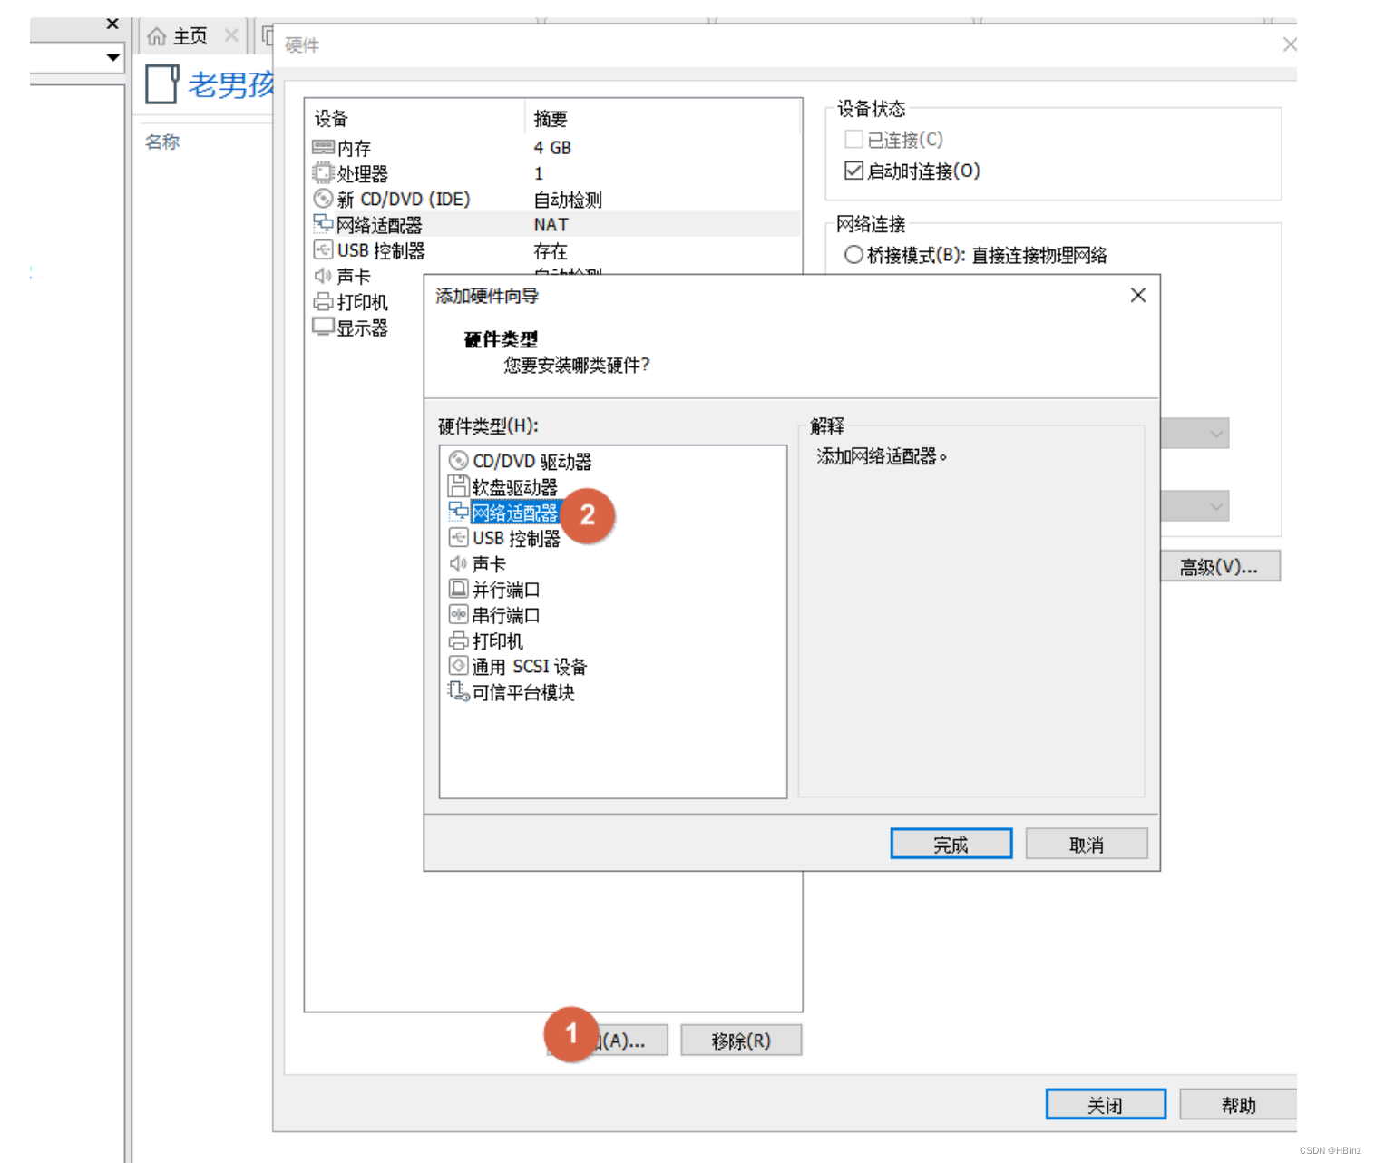Image resolution: width=1375 pixels, height=1163 pixels.
Task: Select the floppy drive icon in wizard
Action: coord(459,486)
